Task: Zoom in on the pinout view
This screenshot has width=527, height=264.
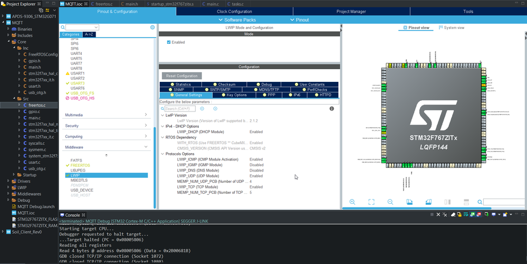Action: [x=352, y=202]
